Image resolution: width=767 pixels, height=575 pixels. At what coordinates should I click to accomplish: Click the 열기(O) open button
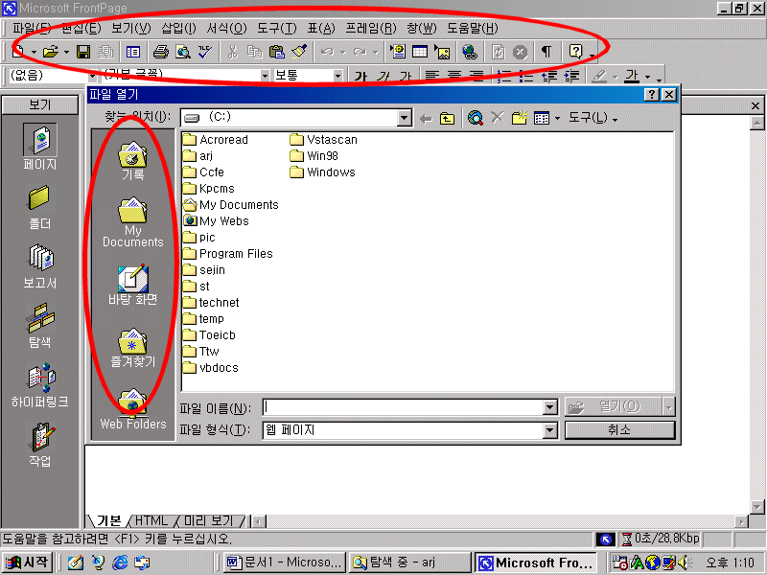point(614,406)
